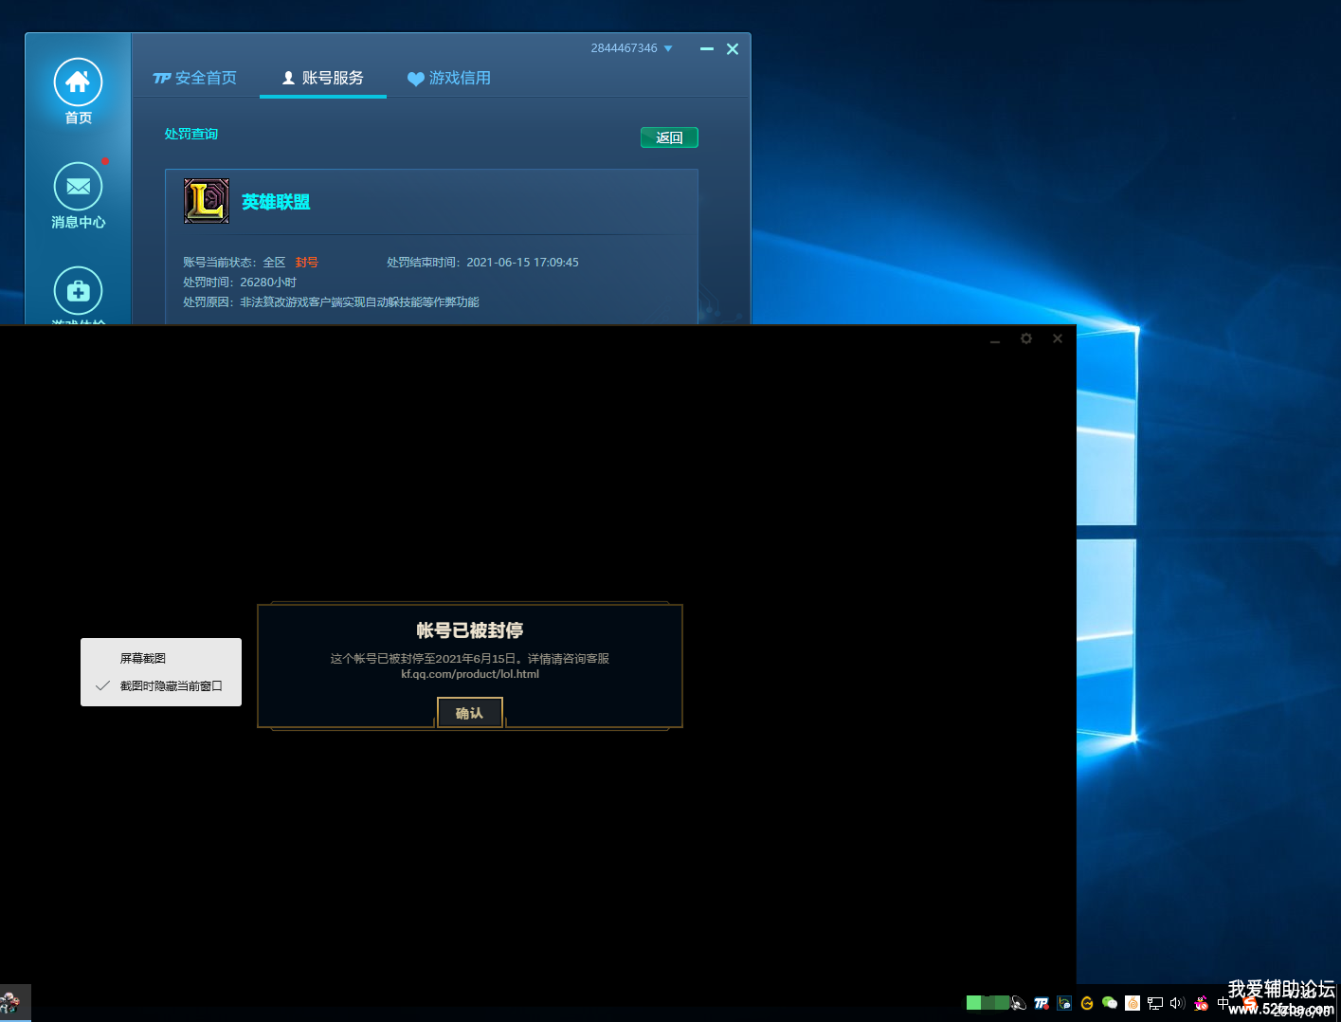Expand the account 2844467346 dropdown arrow

click(x=668, y=48)
